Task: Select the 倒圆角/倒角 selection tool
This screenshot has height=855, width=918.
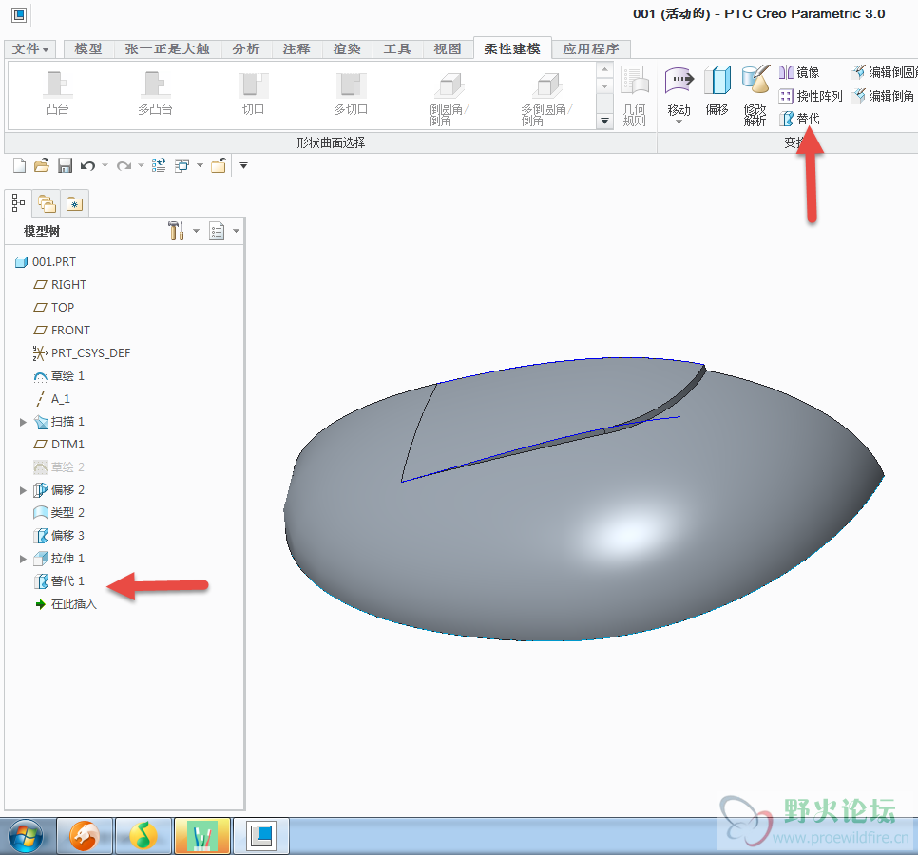Action: pos(449,98)
